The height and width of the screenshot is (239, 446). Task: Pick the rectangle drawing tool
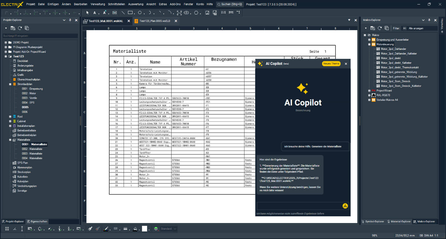click(130, 13)
